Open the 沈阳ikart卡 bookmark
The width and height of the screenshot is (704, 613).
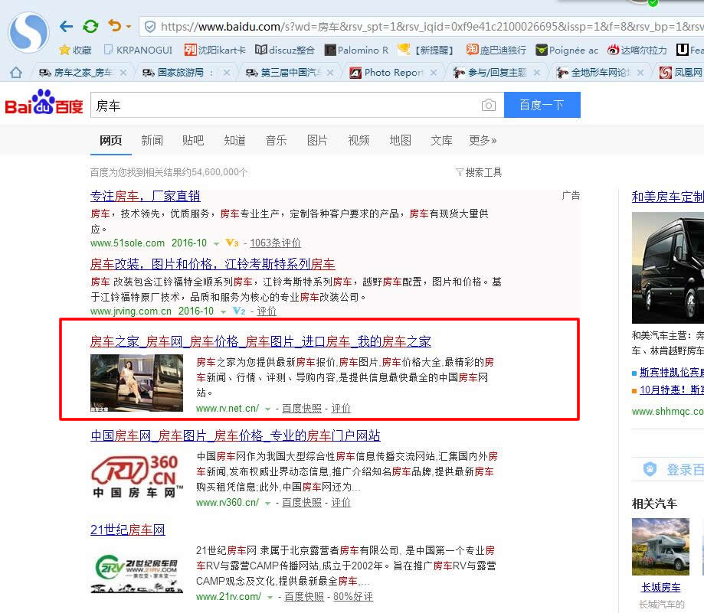(214, 50)
